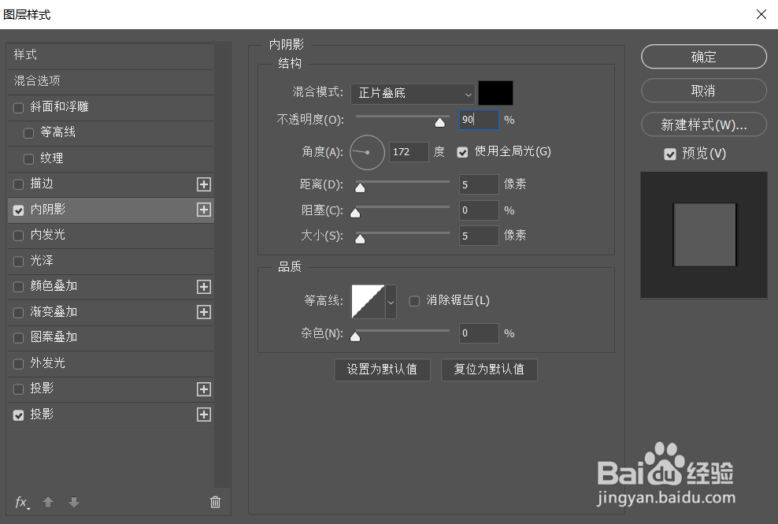Uncheck the 内阴影 checkbox
Screen dimensions: 778x524
coord(18,210)
